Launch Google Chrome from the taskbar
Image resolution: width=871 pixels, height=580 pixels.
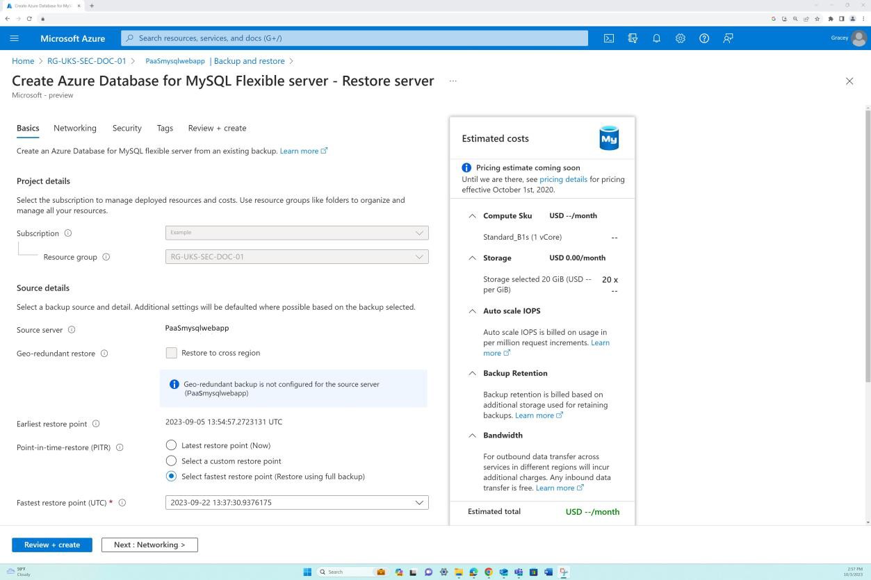(x=487, y=572)
